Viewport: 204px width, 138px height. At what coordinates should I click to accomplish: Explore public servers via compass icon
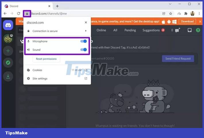tap(8, 63)
